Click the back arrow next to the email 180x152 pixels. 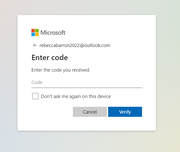pos(35,45)
